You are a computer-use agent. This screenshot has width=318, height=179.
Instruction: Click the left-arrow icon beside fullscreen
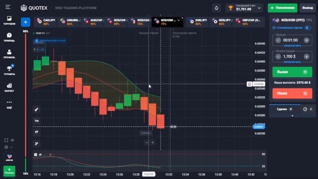pyautogui.click(x=12, y=140)
